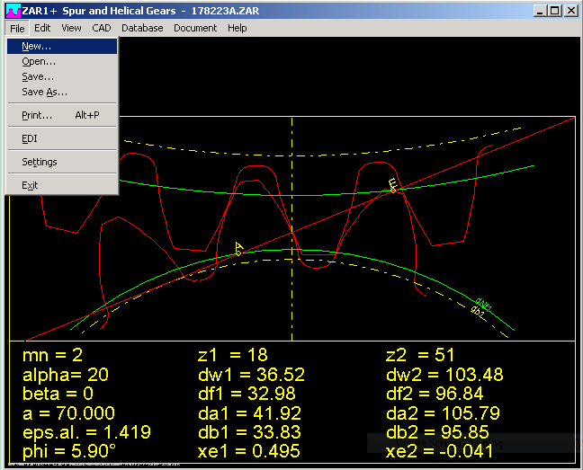
Task: Open the Database menu
Action: coord(142,28)
